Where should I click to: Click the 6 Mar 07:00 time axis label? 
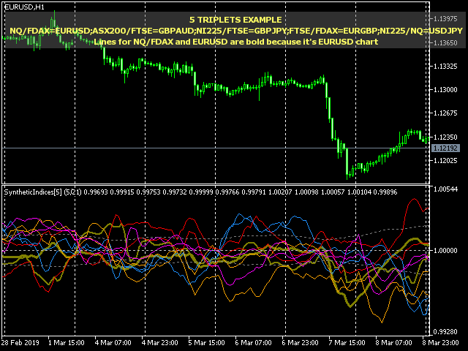pos(254,343)
